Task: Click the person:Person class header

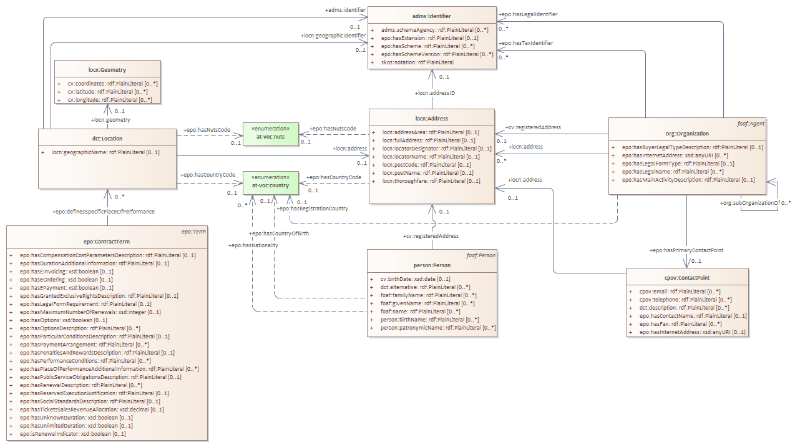Action: coord(432,265)
